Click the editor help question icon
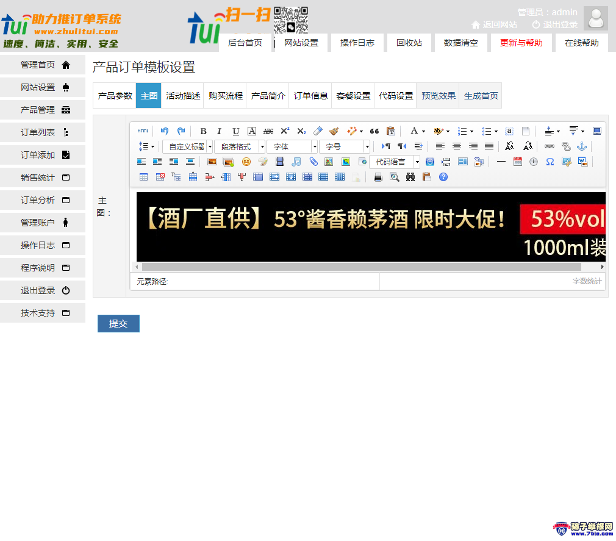616x541 pixels. (443, 177)
